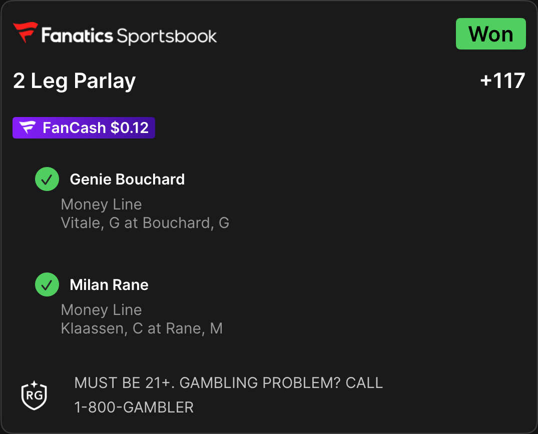Click green checkmark beside Milan Rane
538x434 pixels.
click(x=47, y=284)
